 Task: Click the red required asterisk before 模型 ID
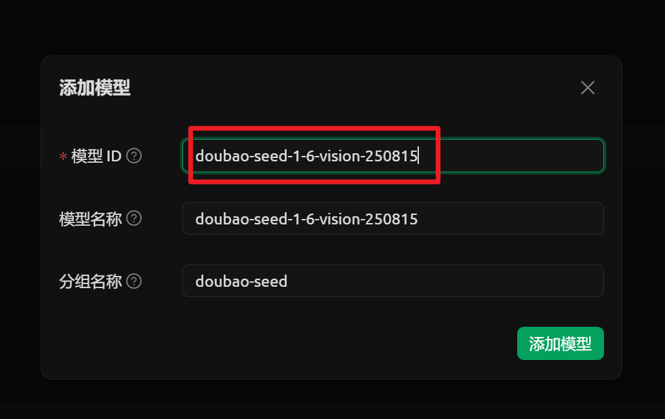(x=63, y=157)
